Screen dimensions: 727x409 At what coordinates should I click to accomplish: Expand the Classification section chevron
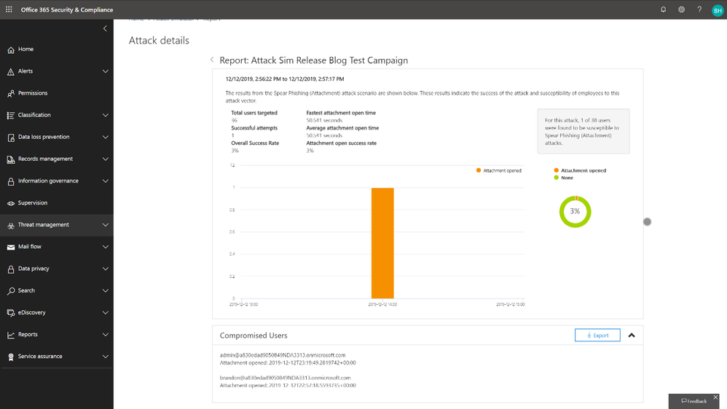(x=105, y=115)
